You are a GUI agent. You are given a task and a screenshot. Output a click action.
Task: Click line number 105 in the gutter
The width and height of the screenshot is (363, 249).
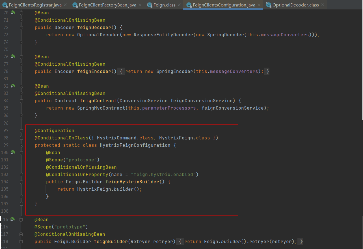(5, 189)
